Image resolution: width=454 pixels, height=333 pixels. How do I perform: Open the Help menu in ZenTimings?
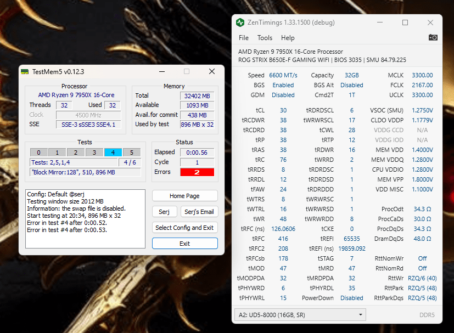(288, 38)
